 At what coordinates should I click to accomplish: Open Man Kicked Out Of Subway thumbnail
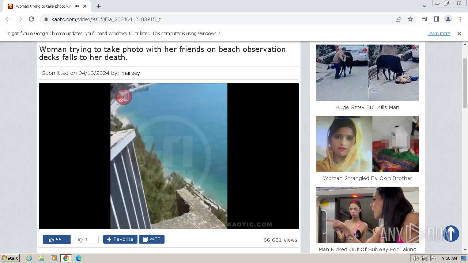point(367,215)
